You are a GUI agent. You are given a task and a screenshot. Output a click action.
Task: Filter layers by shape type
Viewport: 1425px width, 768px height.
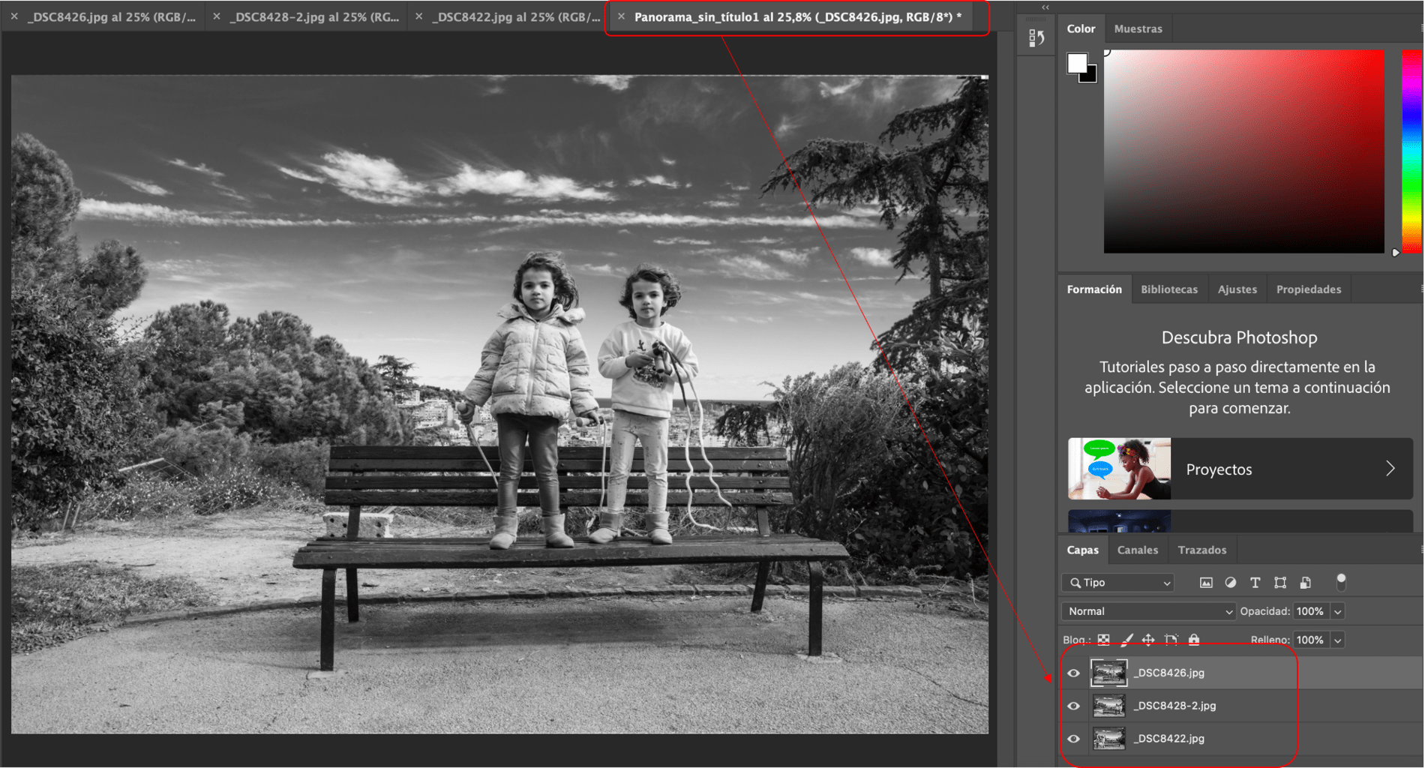(x=1280, y=583)
